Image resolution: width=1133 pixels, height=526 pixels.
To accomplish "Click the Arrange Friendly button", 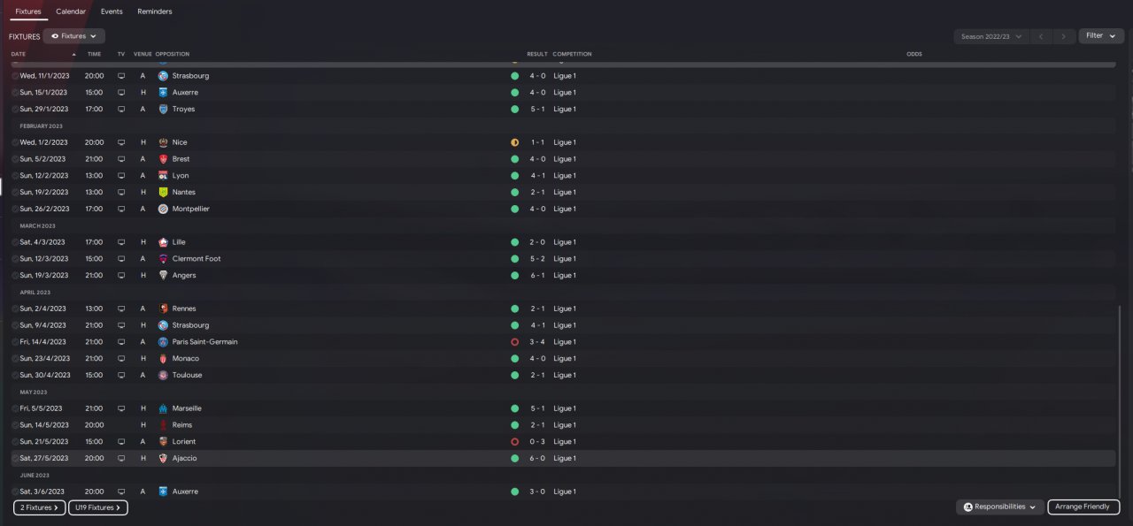I will tap(1083, 507).
